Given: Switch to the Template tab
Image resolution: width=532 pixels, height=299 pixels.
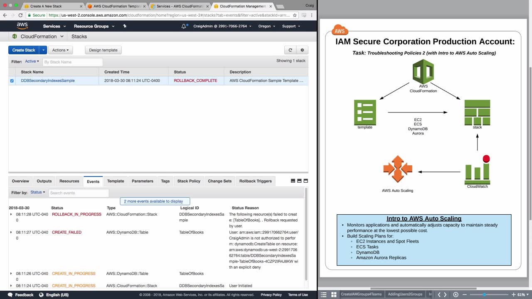Looking at the screenshot, I should click(116, 181).
